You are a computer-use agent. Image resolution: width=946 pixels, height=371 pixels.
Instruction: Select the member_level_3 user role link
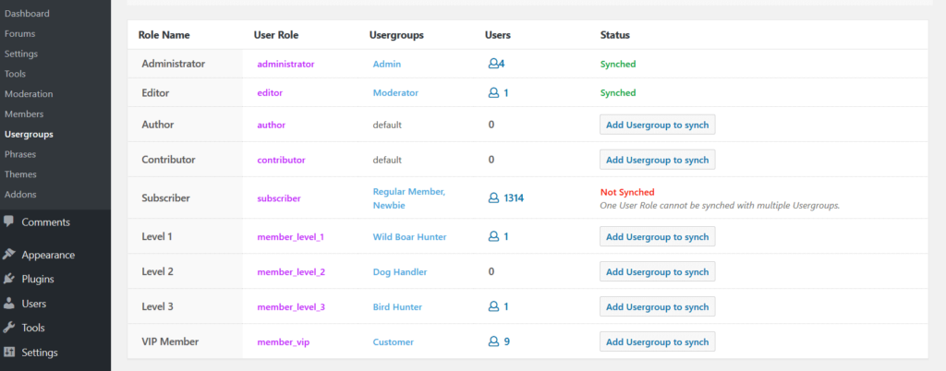(x=290, y=306)
